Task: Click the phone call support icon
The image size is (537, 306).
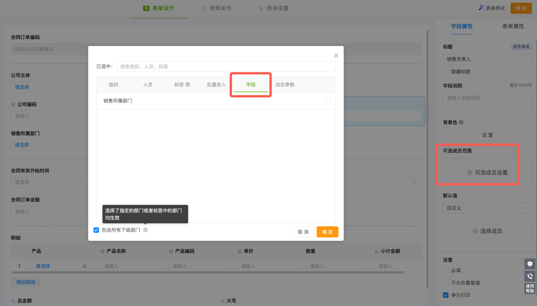Action: (x=530, y=276)
